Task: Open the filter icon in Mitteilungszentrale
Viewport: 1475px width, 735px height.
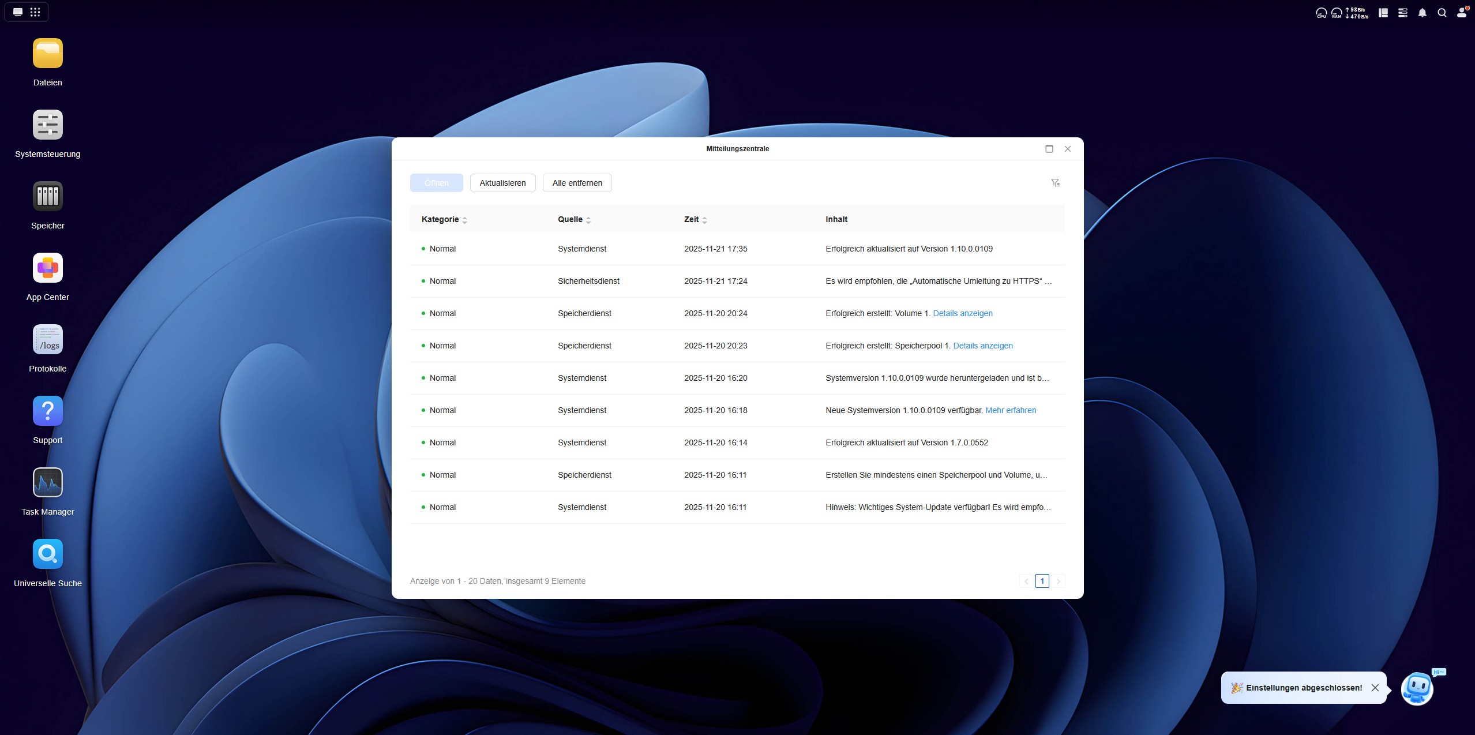Action: 1055,183
